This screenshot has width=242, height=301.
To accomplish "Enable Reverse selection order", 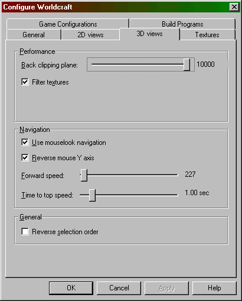I will [x=25, y=231].
